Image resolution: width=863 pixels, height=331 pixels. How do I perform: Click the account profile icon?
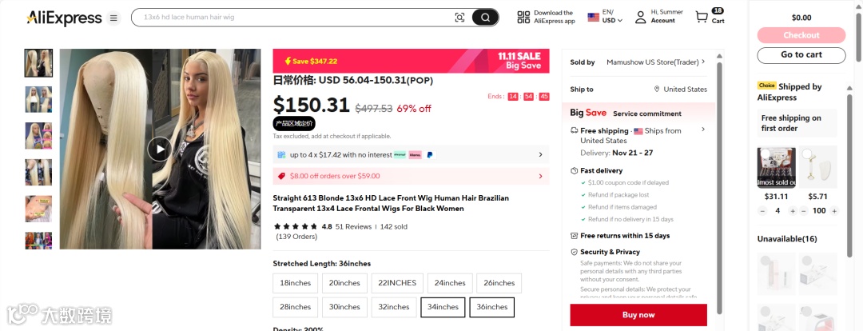[640, 17]
